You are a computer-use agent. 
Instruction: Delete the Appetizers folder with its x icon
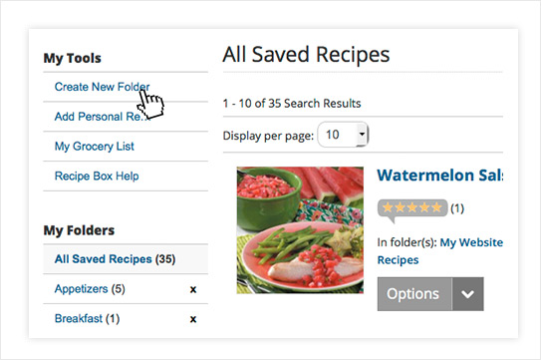point(193,289)
